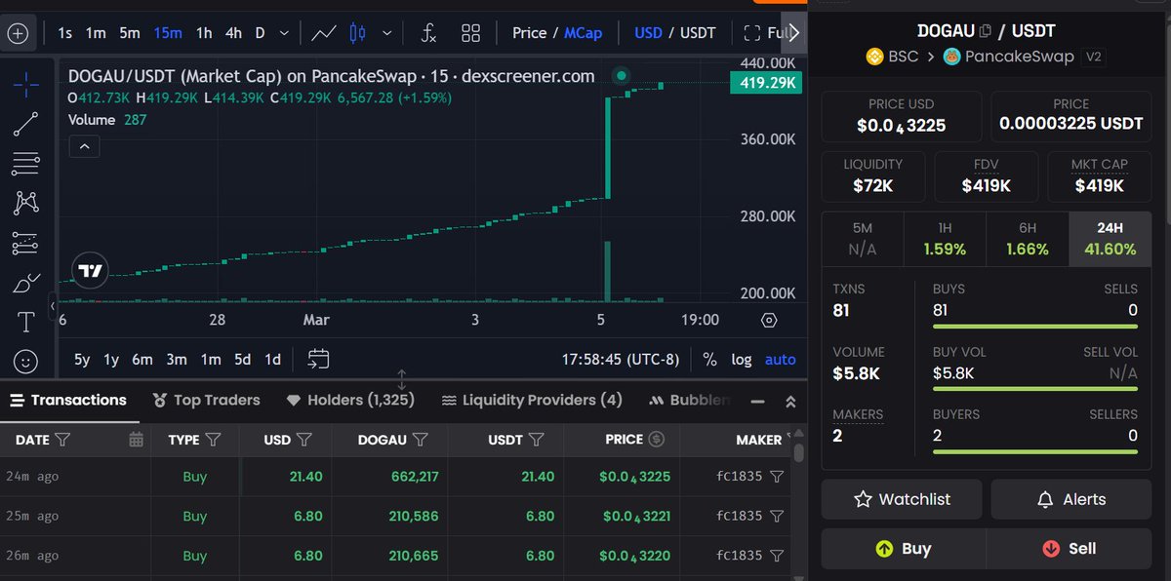Click the red Sell button

[x=1069, y=549]
